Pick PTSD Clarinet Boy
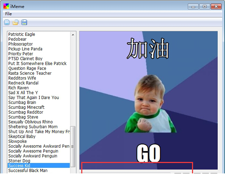The height and width of the screenshot is (180, 225). coord(39,59)
